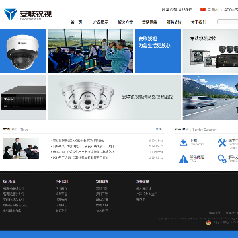This screenshot has width=238, height=238.
Task: Open the hammer and wrench technical support icon
Action: 222,143
